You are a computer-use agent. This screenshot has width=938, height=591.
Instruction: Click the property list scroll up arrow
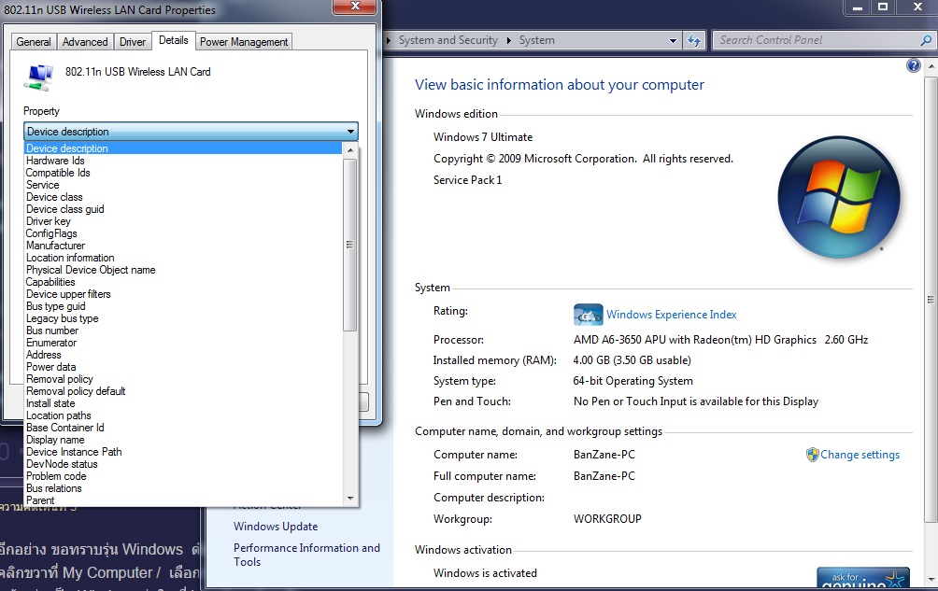pos(350,150)
